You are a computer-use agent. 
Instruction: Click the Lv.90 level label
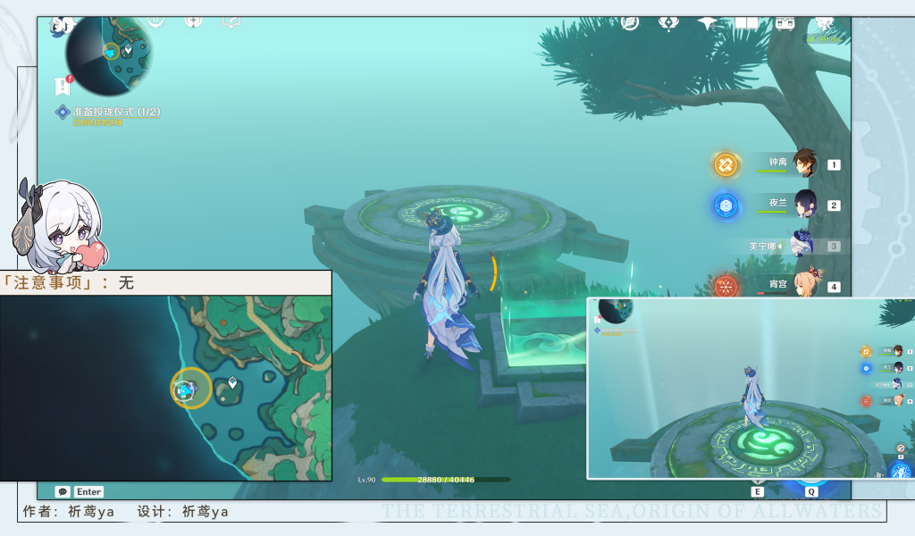tap(366, 480)
